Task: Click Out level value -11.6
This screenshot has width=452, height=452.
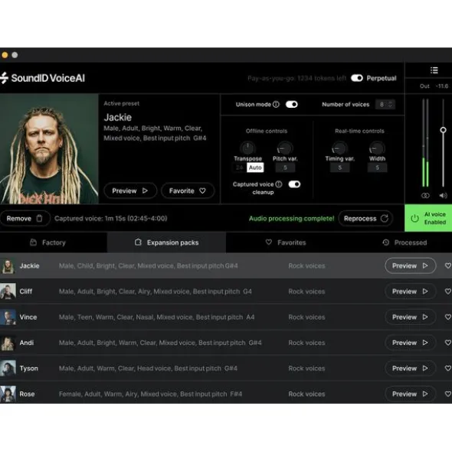Action: coord(441,86)
